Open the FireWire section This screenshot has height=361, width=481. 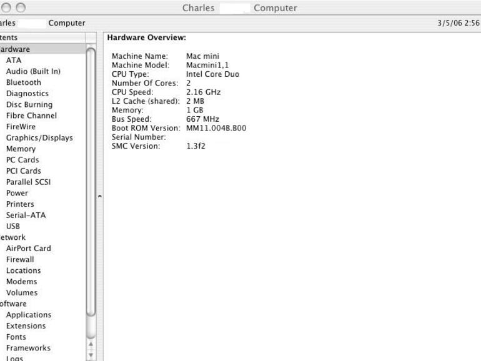(x=21, y=127)
